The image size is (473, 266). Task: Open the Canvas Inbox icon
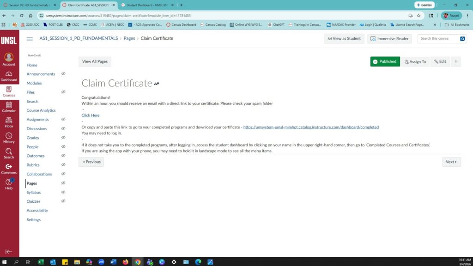click(x=9, y=122)
